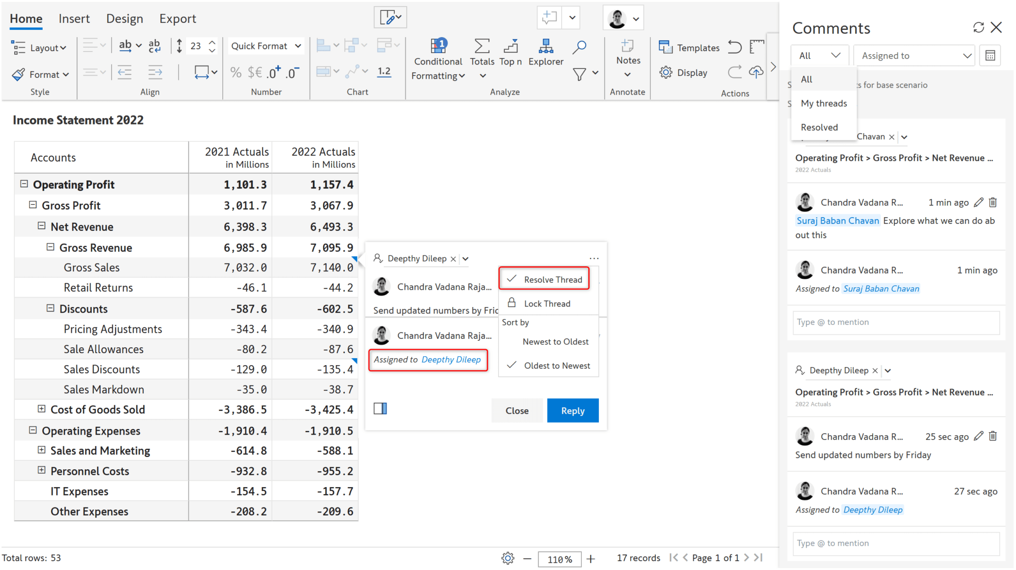Screen dimensions: 1016x570
Task: Open Display settings in Actions group
Action: pyautogui.click(x=666, y=72)
